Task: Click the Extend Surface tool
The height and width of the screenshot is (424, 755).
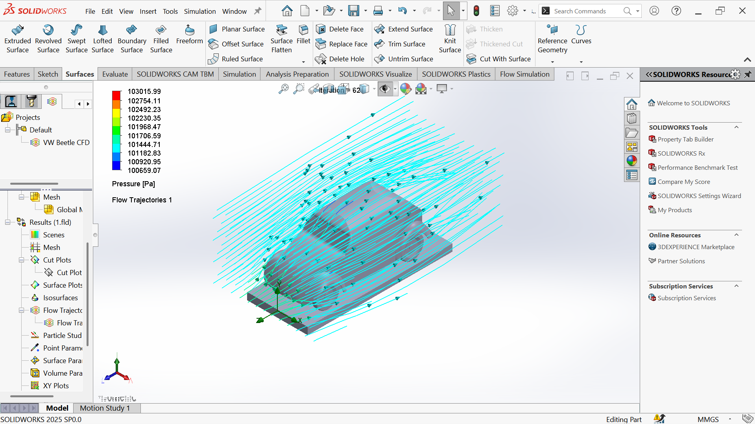Action: click(404, 29)
